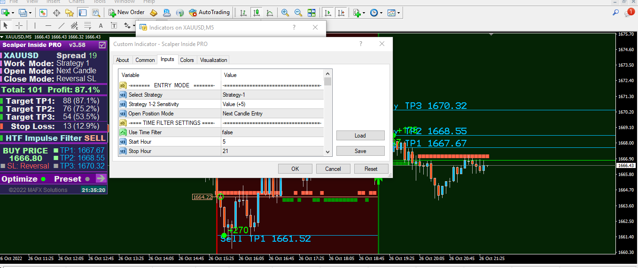The width and height of the screenshot is (638, 268).
Task: Open the Signals broadcast icon
Action: (179, 13)
